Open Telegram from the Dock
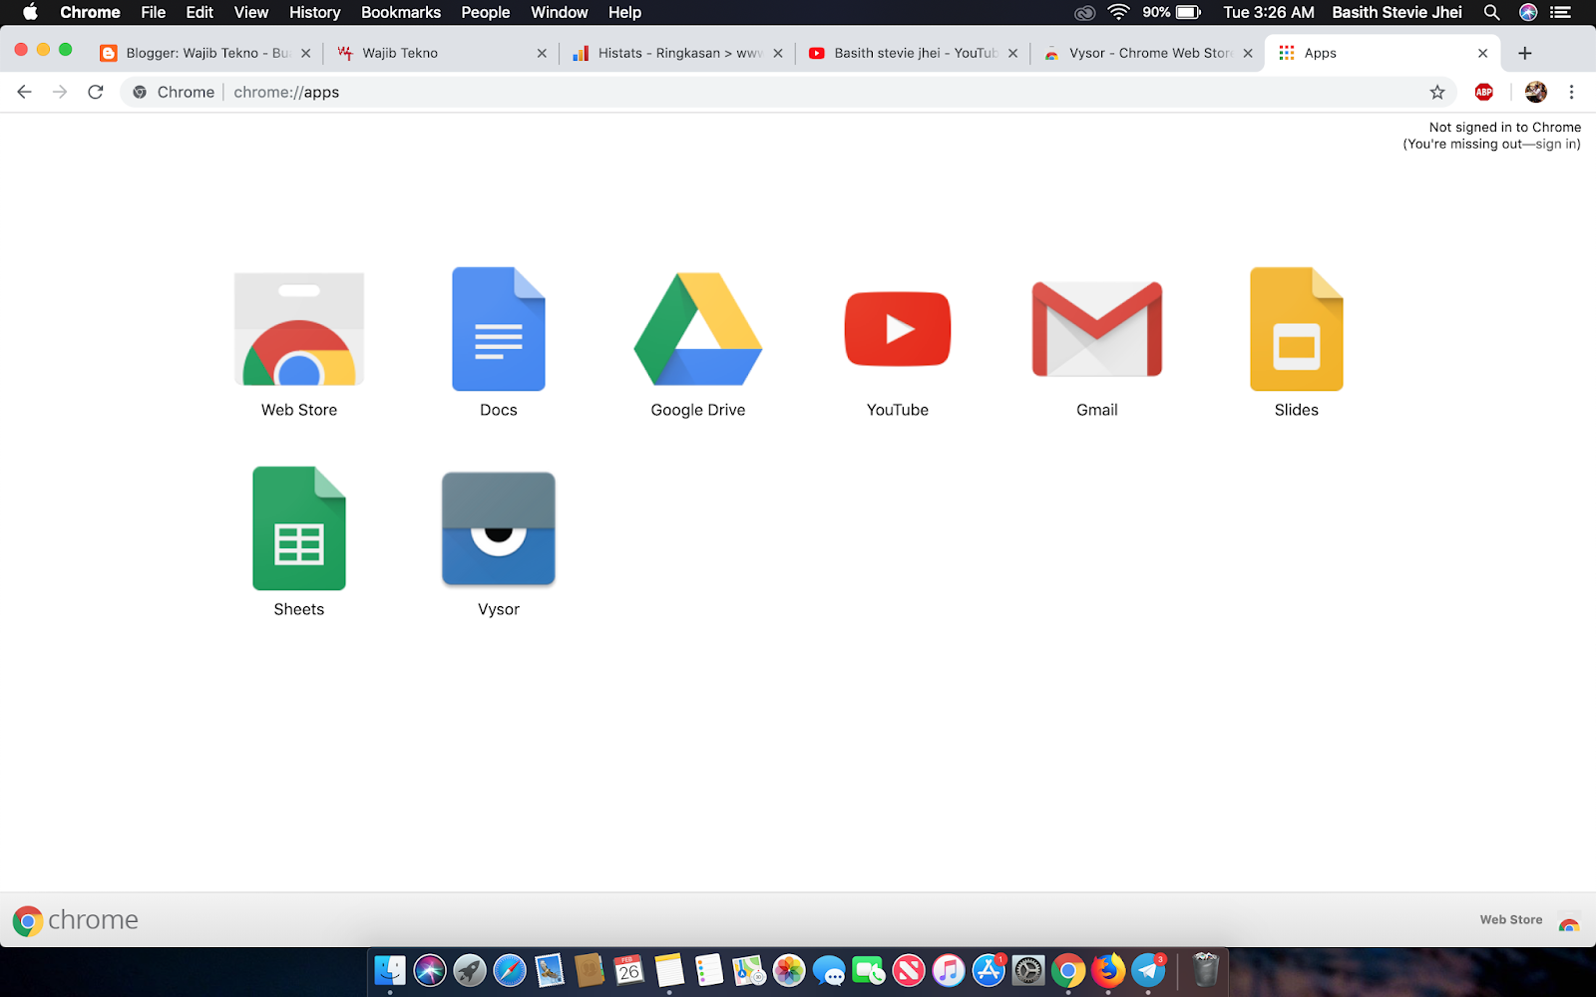 [x=1148, y=970]
